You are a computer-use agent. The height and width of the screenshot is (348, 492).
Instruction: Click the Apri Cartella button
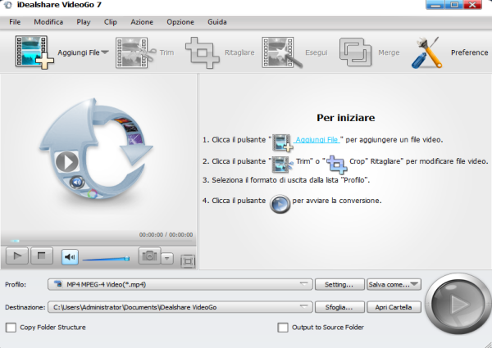(394, 307)
